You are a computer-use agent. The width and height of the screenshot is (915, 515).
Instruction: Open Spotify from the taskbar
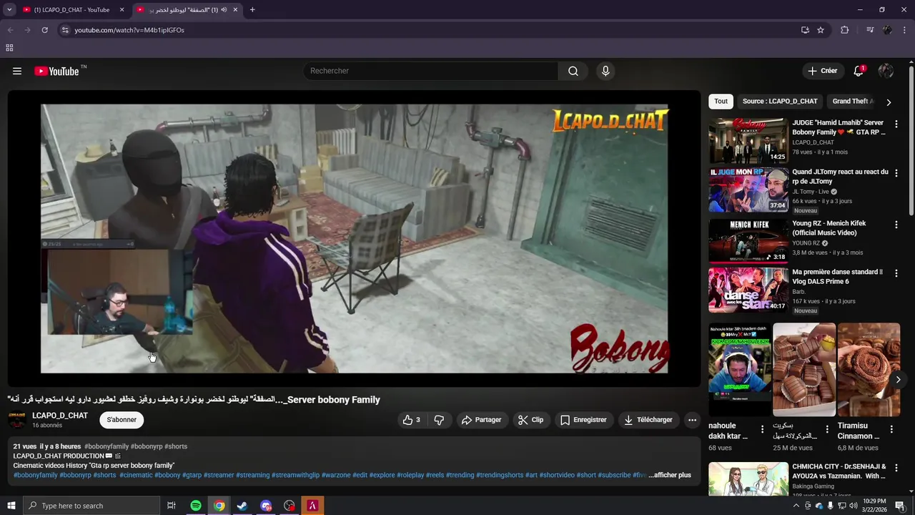pos(196,506)
